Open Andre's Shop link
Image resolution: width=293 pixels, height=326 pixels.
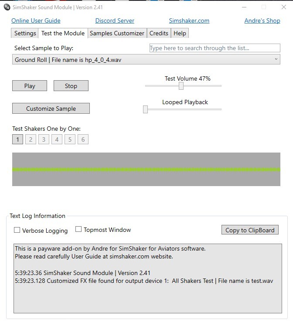coord(262,20)
